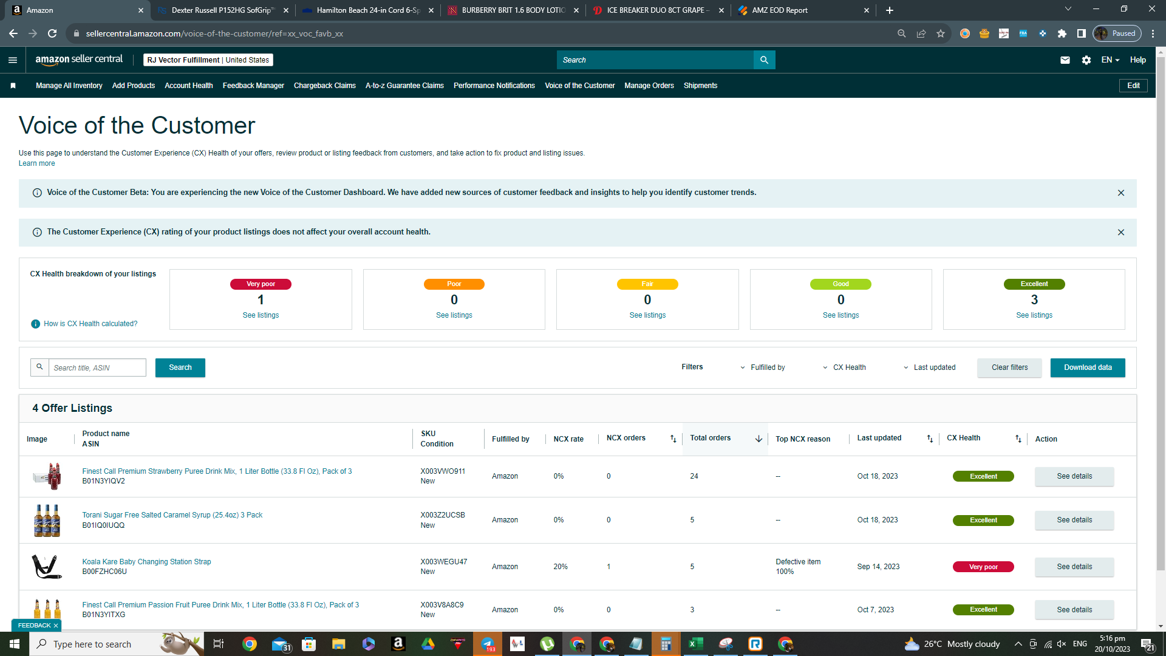Viewport: 1166px width, 656px height.
Task: Go back with browser back arrow
Action: [13, 33]
